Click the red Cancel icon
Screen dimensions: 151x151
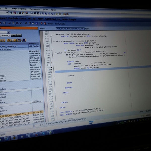click(27, 13)
